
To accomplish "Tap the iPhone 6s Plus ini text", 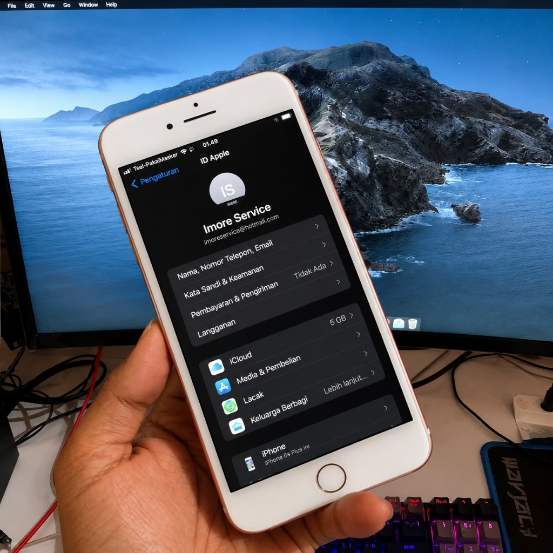I will [287, 454].
